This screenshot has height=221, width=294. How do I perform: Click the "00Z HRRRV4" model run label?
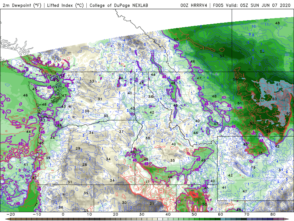[x=194, y=5]
